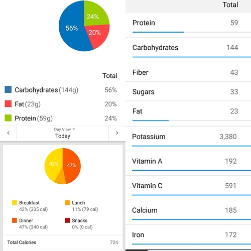Image resolution: width=251 pixels, height=251 pixels.
Task: Tap the Total Calories 724 row
Action: (63, 242)
